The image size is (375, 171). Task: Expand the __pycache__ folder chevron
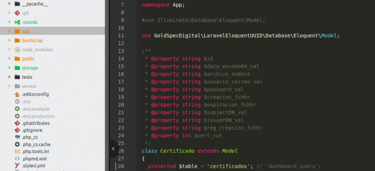[x=9, y=4]
